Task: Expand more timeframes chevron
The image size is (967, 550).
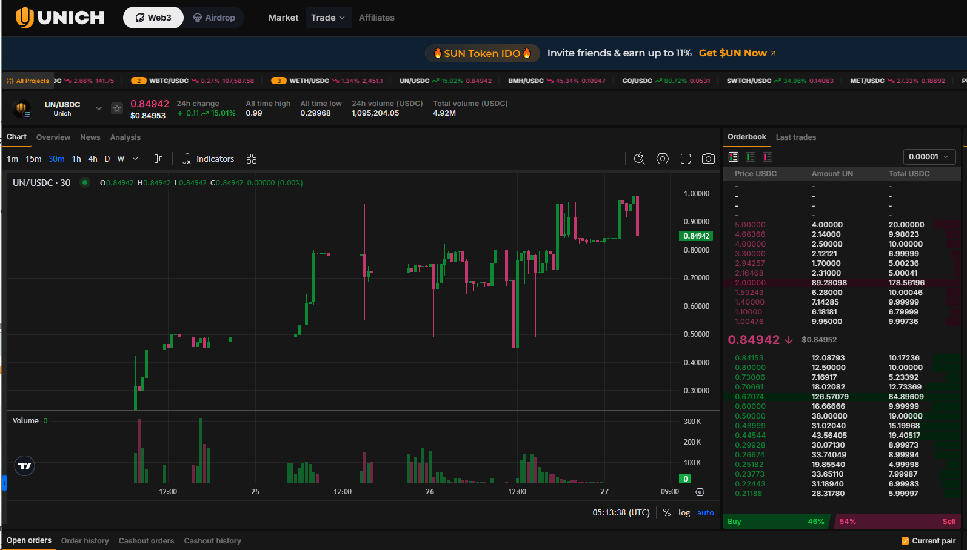Action: (135, 159)
